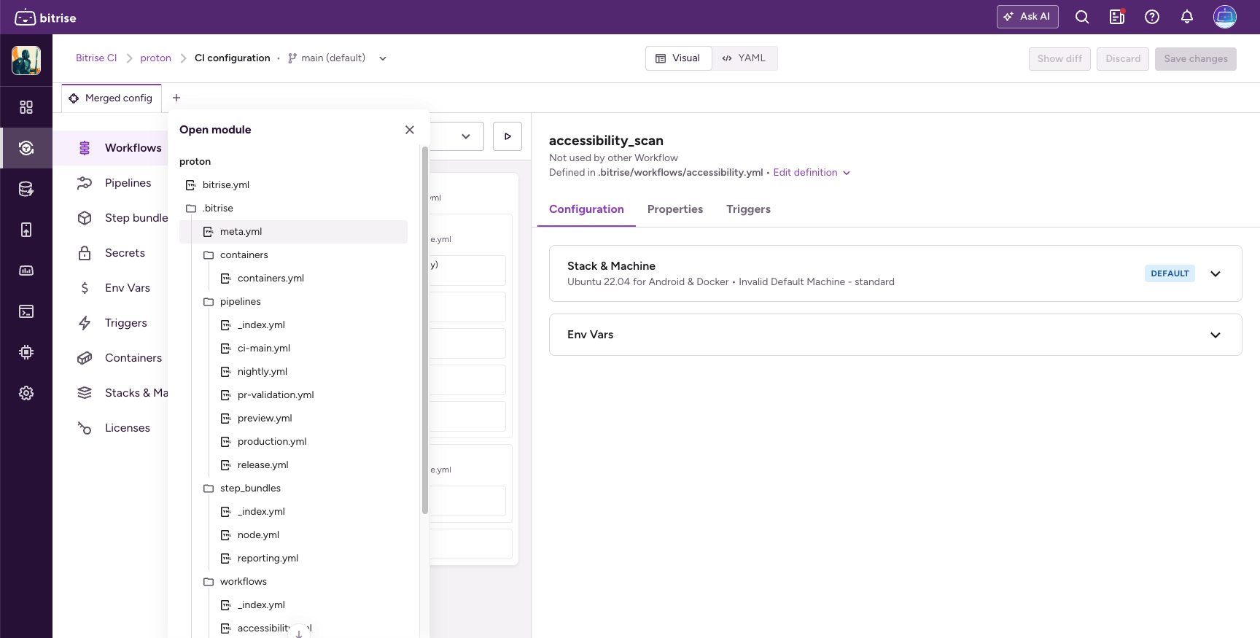Screen dimensions: 1260x638
Task: Click Save changes button
Action: pos(1196,59)
